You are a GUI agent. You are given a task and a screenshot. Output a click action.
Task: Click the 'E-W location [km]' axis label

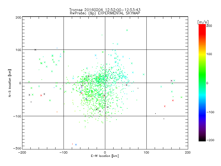click(x=105, y=156)
